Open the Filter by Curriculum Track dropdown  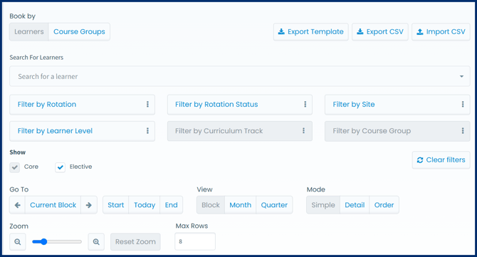(x=240, y=131)
